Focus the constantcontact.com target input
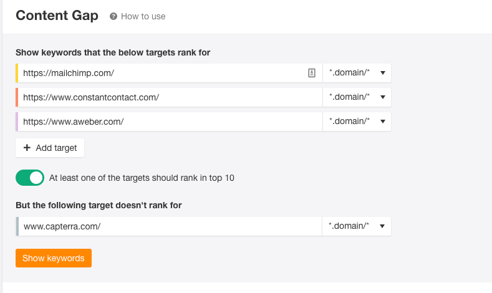This screenshot has width=492, height=293. click(170, 97)
